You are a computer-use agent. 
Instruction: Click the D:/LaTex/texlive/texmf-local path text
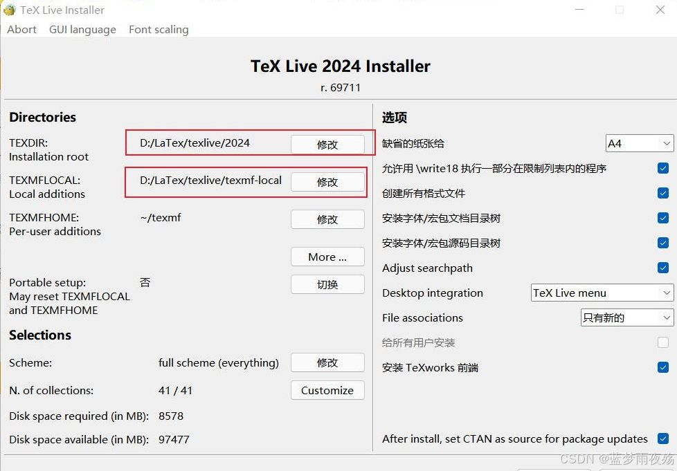tap(210, 181)
